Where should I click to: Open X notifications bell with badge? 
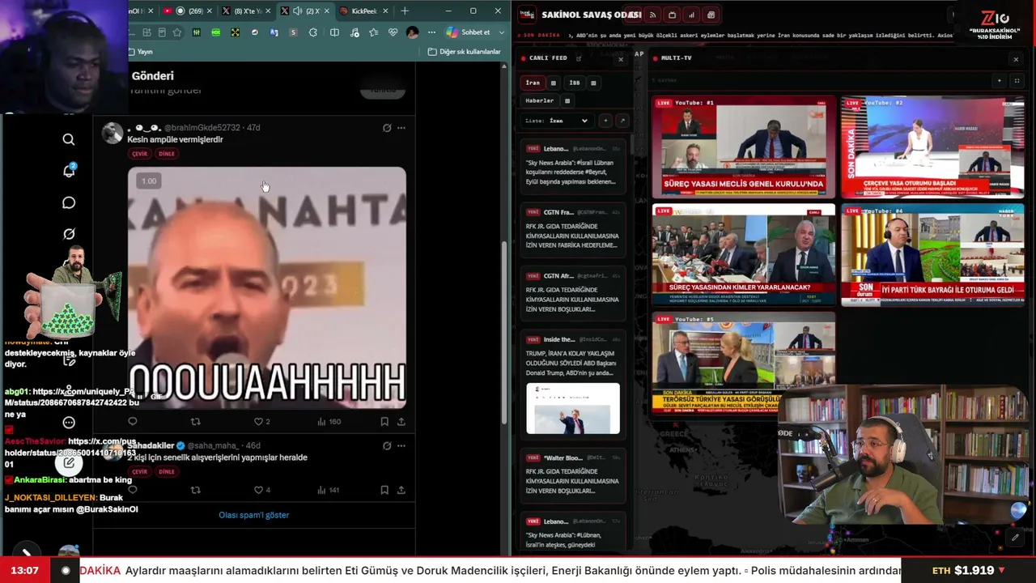[x=69, y=171]
